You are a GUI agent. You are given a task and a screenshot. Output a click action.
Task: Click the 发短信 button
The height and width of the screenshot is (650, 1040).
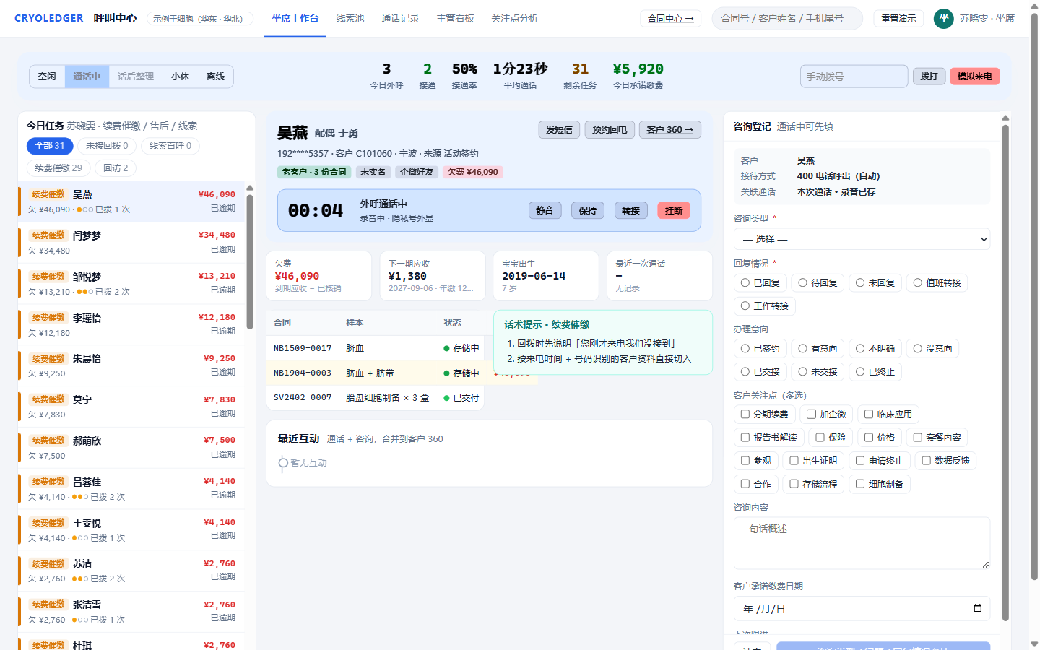pos(559,129)
